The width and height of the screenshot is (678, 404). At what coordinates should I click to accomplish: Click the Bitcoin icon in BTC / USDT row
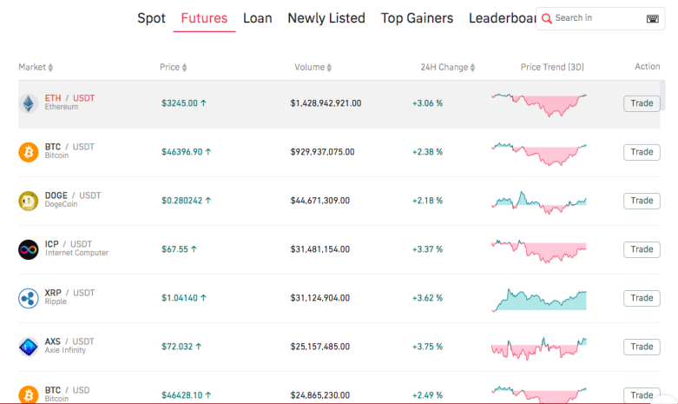pos(29,152)
